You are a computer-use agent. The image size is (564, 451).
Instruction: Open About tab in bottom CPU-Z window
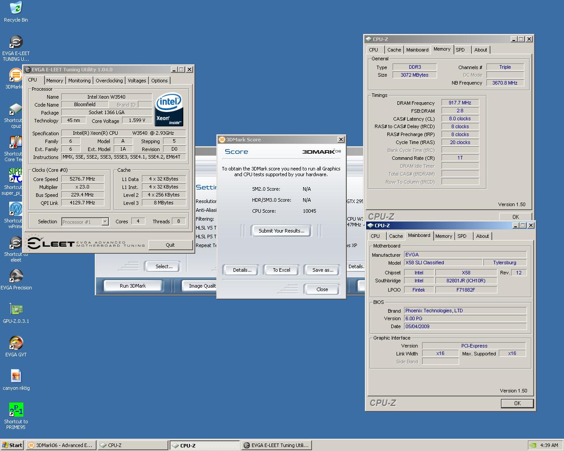click(x=482, y=236)
